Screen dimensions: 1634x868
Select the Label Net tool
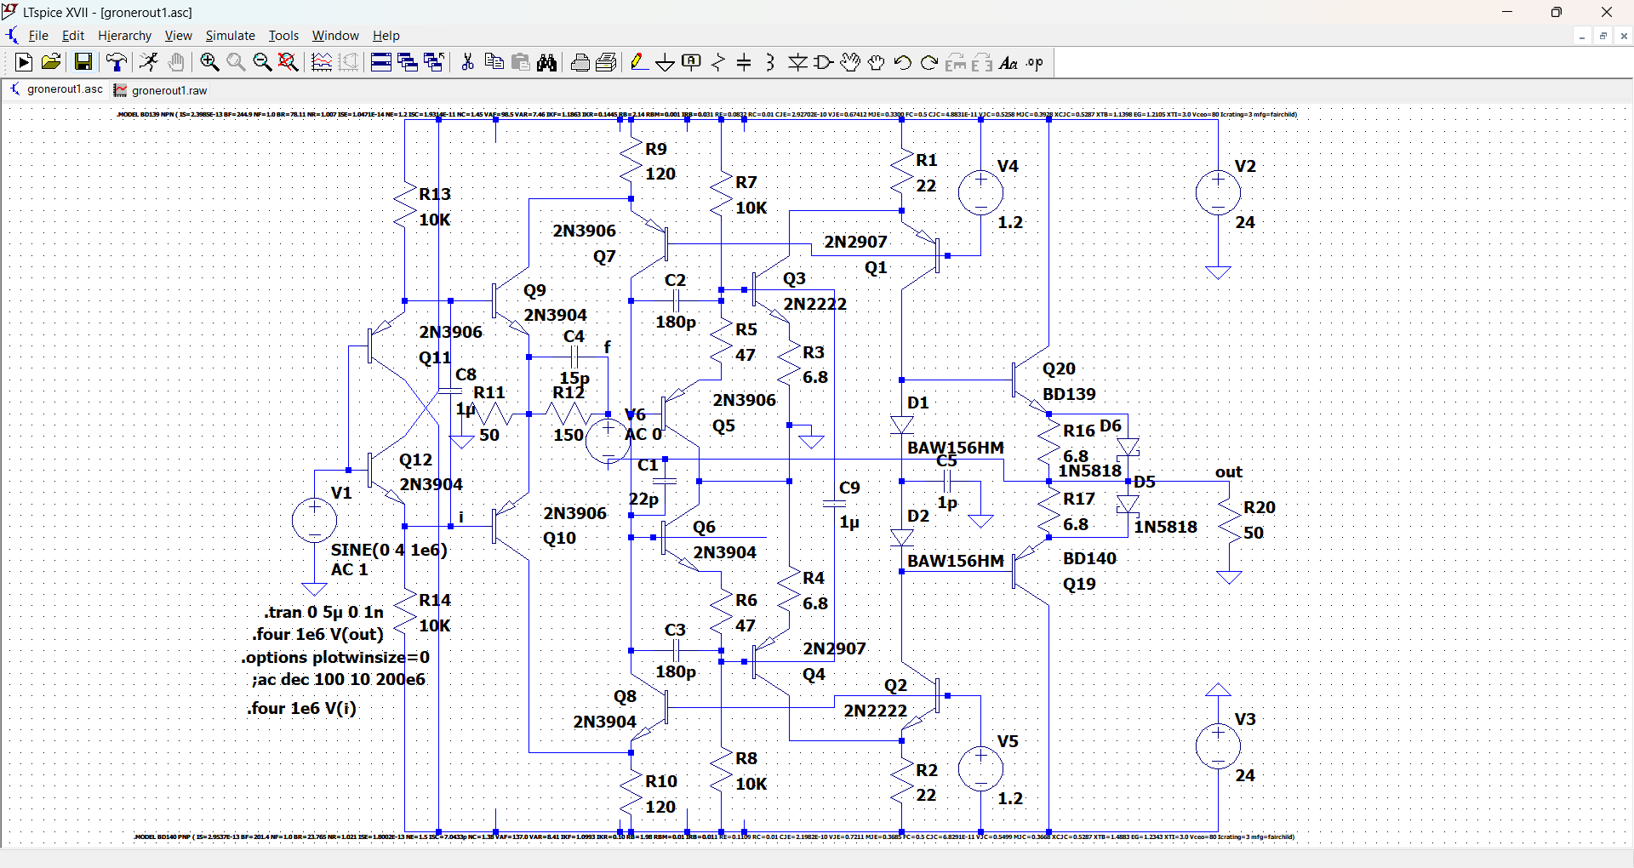692,62
